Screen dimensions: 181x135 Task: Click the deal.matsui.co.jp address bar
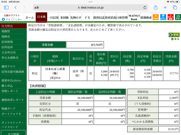(x=90, y=8)
